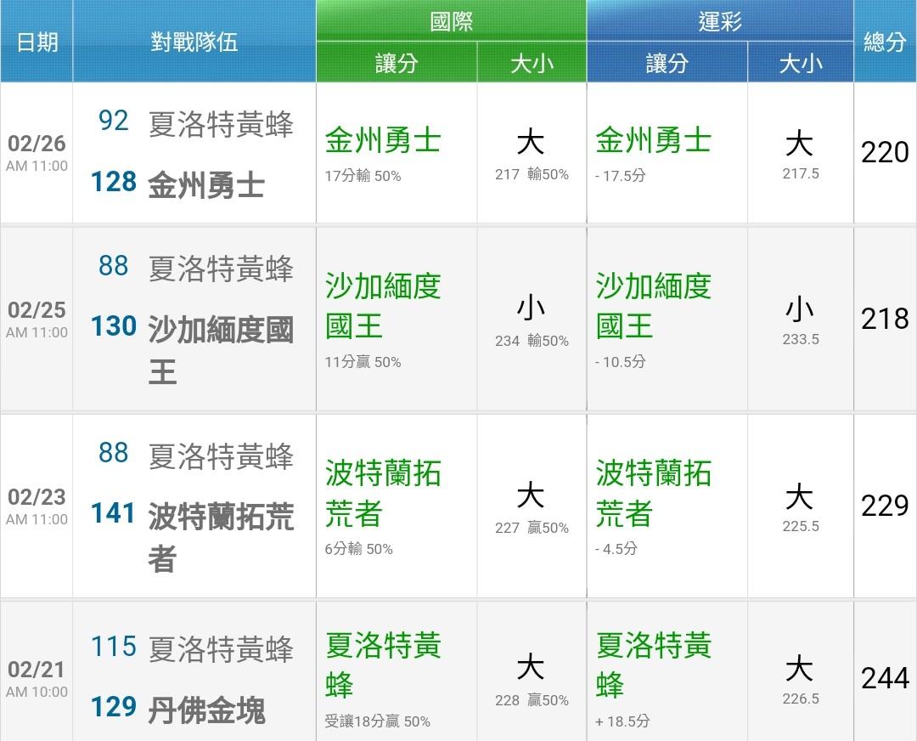Open bold 沙加緬度國王 in matchup column
The height and width of the screenshot is (741, 917).
coord(221,350)
